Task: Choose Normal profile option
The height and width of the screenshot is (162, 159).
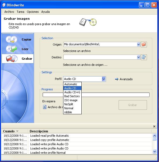Action: (72, 108)
